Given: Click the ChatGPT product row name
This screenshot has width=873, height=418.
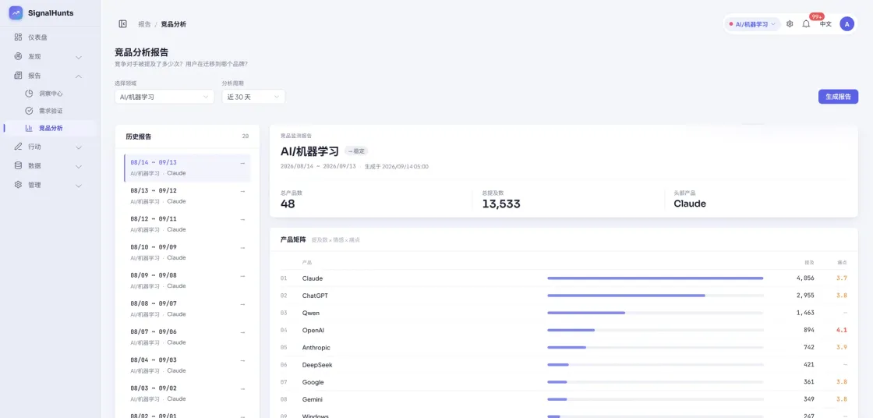Looking at the screenshot, I should 315,296.
